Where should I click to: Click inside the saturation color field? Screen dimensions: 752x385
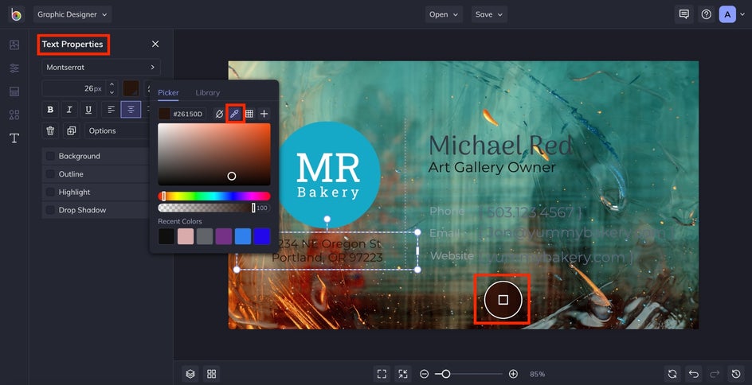(x=214, y=154)
